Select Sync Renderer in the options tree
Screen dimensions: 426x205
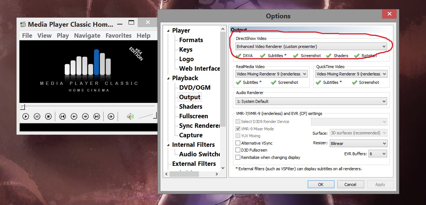click(x=199, y=126)
